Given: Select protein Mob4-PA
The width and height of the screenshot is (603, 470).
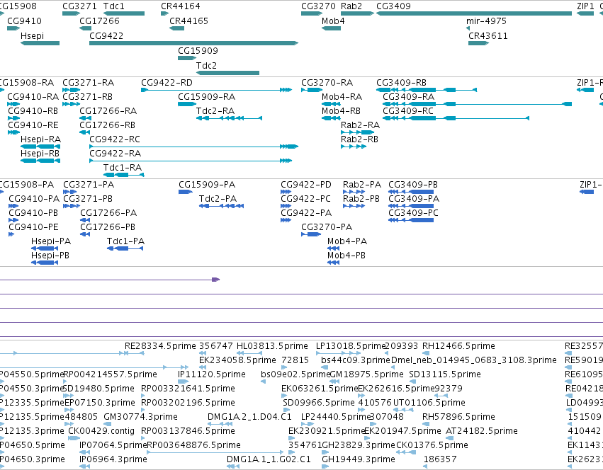Looking at the screenshot, I should [x=347, y=242].
